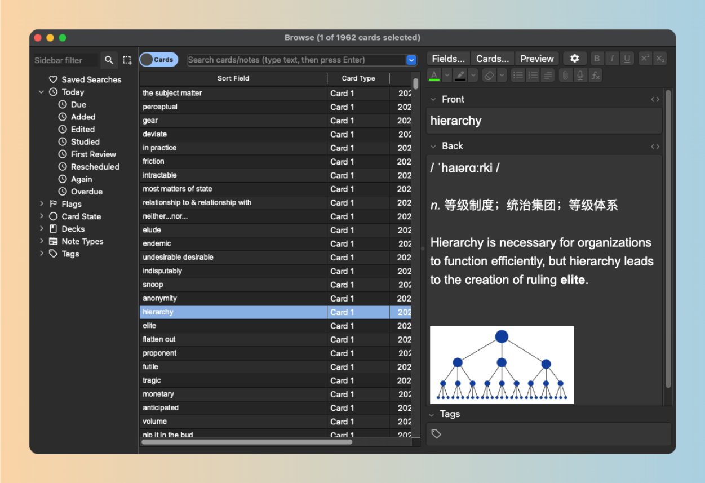This screenshot has height=483, width=705.
Task: Click the unordered bullet list icon
Action: 518,75
